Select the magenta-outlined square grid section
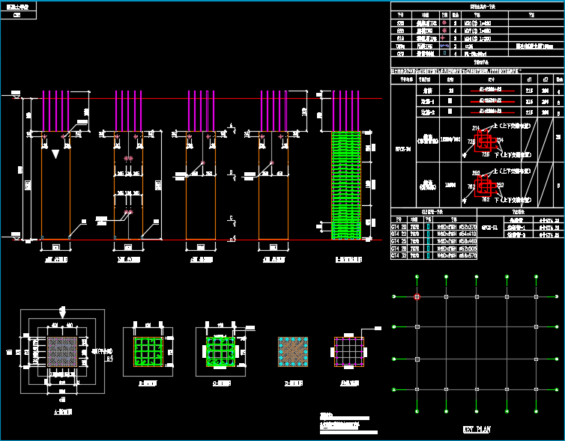The width and height of the screenshot is (565, 441). click(x=348, y=351)
